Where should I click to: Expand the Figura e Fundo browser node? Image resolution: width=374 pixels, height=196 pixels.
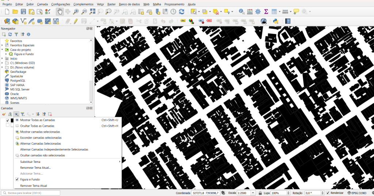pyautogui.click(x=6, y=54)
